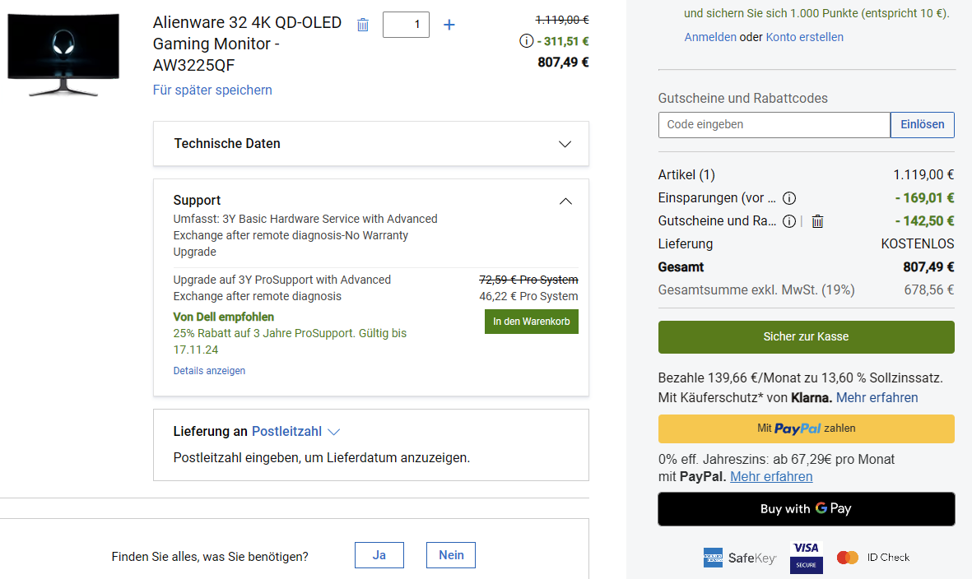Viewport: 972px width, 579px height.
Task: Click Konto erstellen link
Action: [805, 37]
